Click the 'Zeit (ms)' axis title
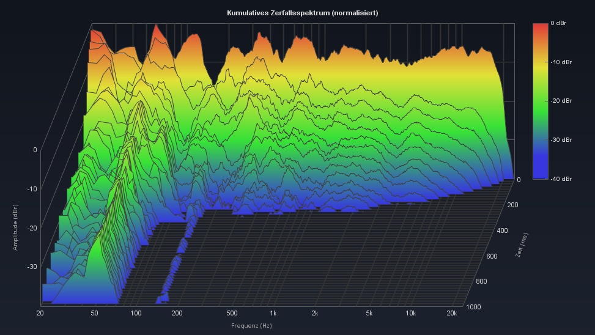The width and height of the screenshot is (595, 335). [x=522, y=245]
